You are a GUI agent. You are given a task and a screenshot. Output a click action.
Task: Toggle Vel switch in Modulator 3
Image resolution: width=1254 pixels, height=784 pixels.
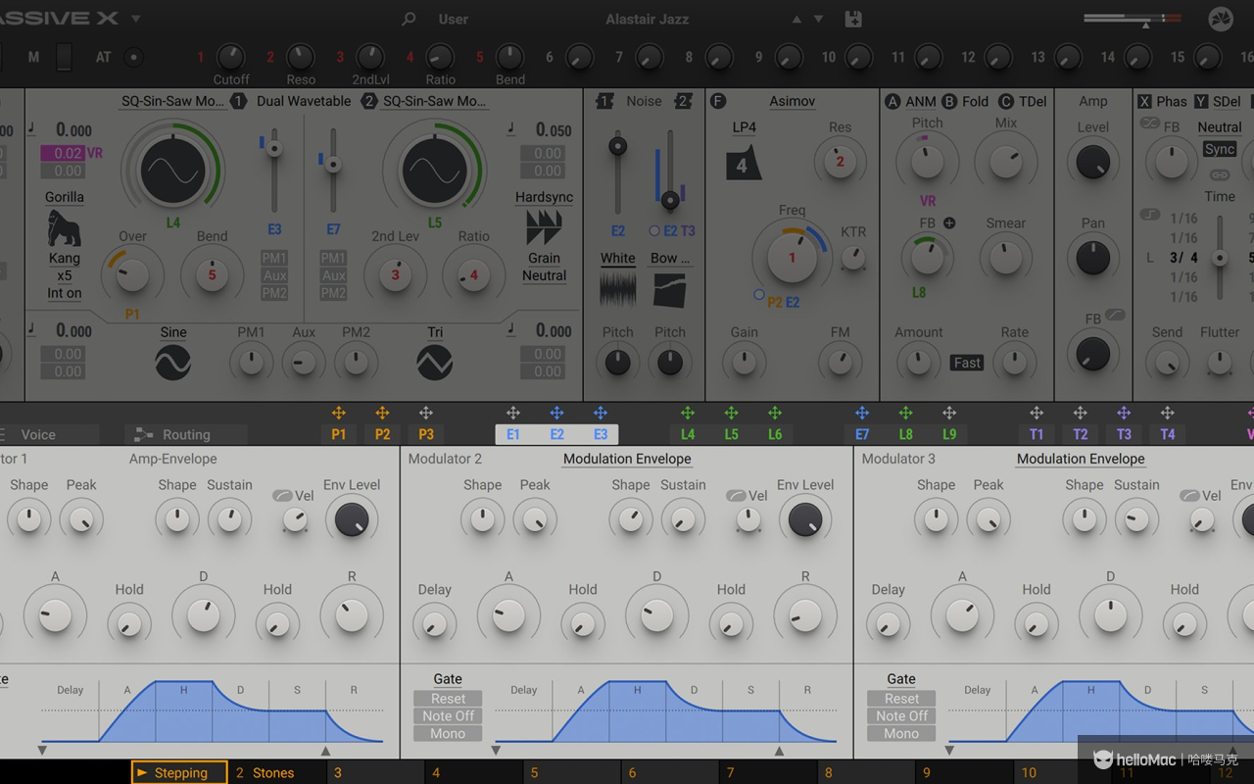click(1189, 496)
